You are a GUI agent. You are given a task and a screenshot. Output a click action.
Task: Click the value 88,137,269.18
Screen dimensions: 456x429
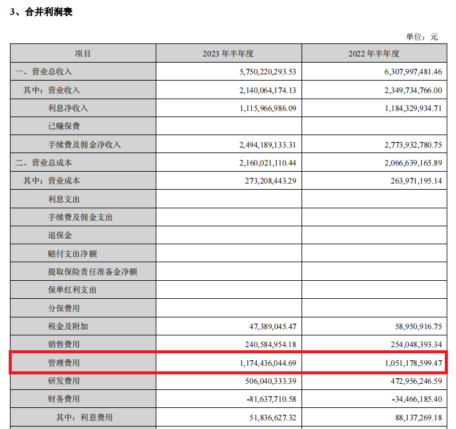pyautogui.click(x=419, y=418)
